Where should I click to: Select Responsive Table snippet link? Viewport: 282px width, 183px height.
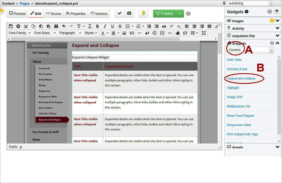(239, 125)
